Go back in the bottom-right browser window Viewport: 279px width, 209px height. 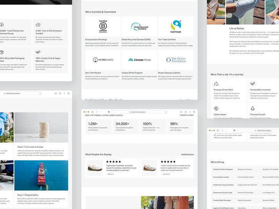223,130
